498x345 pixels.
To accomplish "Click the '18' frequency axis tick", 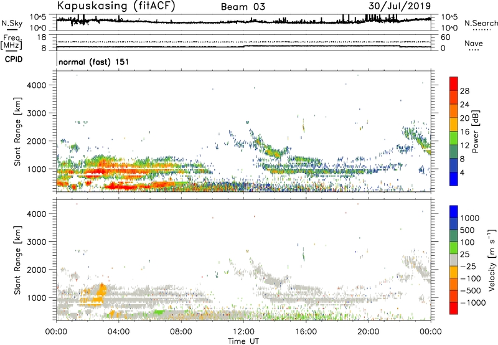I will click(42, 37).
